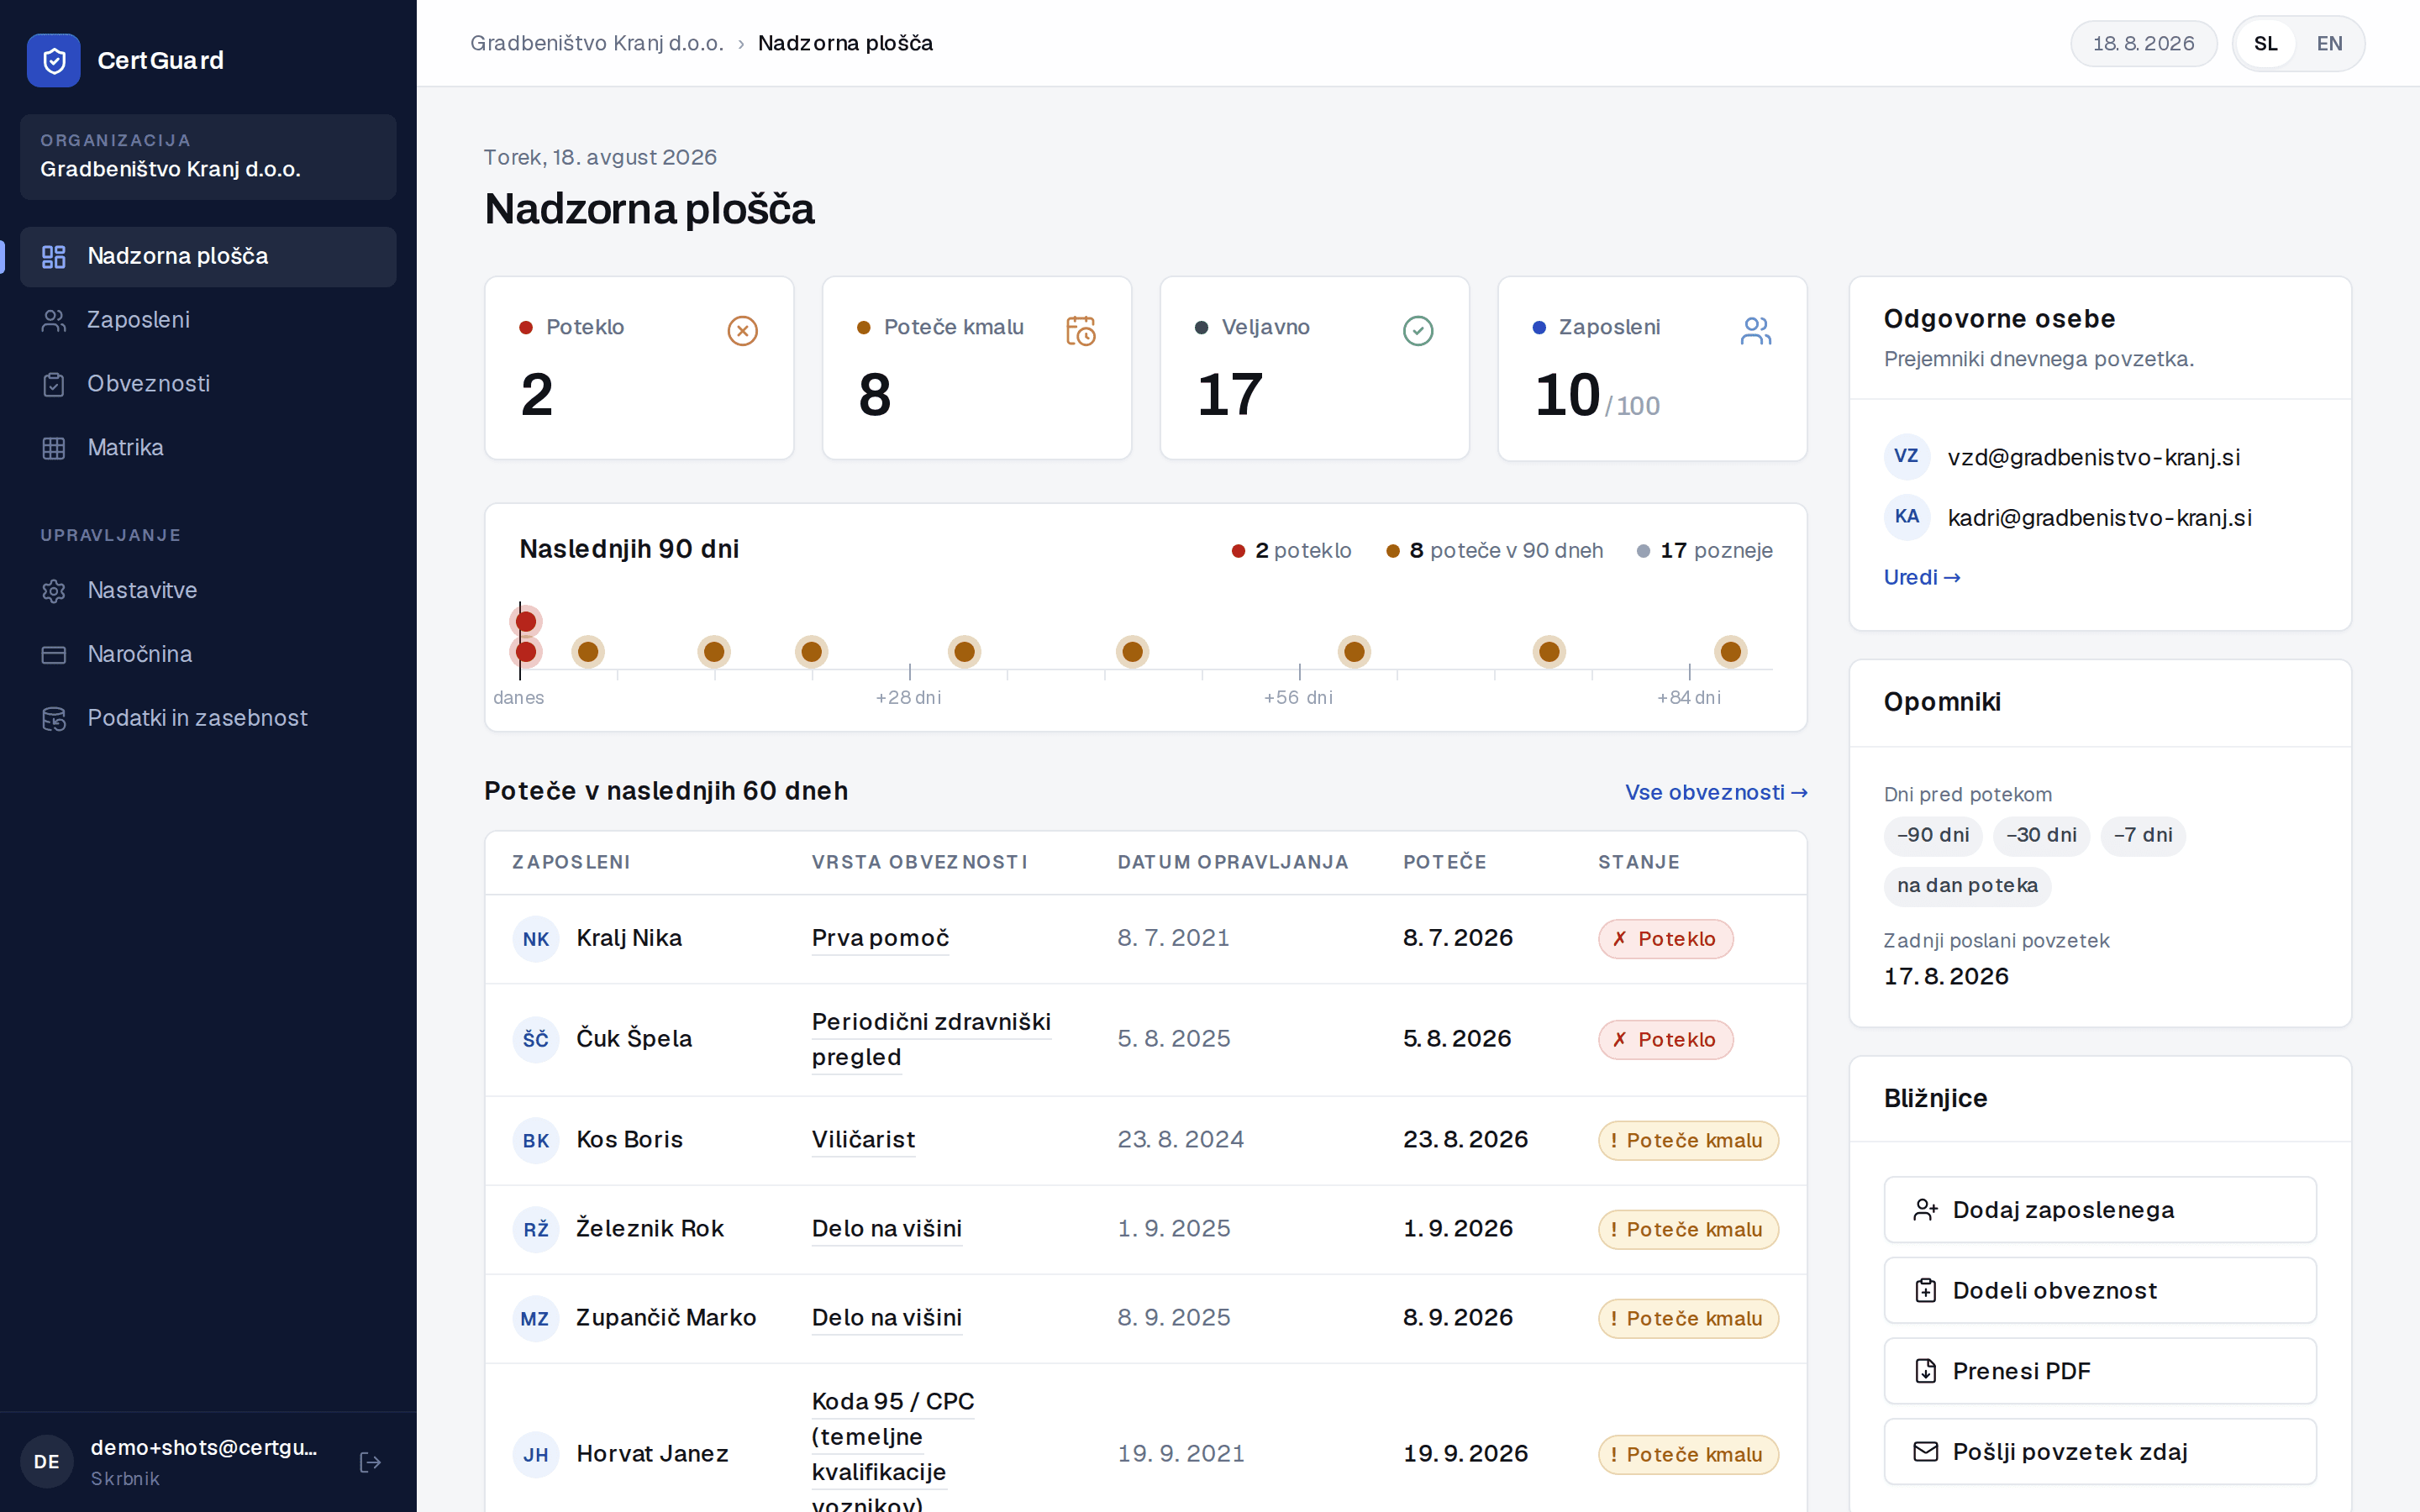2420x1512 pixels.
Task: Click Prenesi PDF shortcut
Action: [2100, 1371]
